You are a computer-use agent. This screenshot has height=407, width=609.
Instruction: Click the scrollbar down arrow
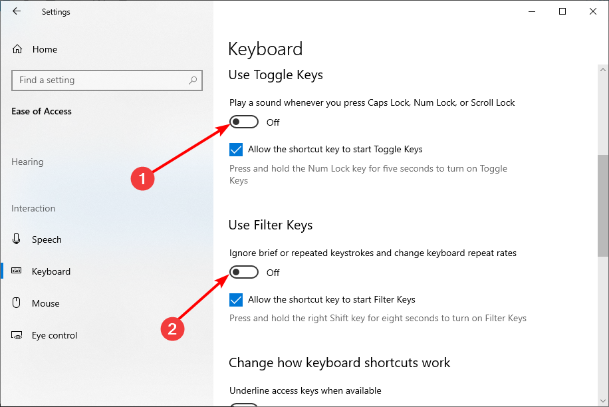coord(603,401)
